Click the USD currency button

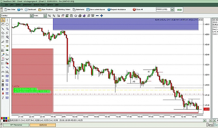(x=179, y=10)
